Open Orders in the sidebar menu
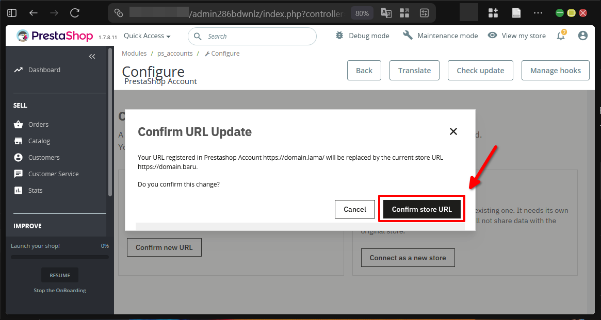The height and width of the screenshot is (320, 601). [x=38, y=124]
